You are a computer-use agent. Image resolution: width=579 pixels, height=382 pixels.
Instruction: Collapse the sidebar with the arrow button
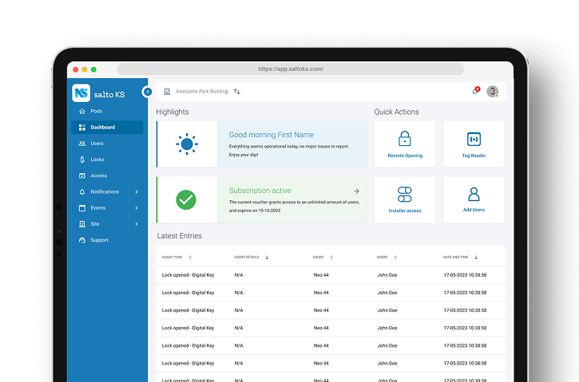148,92
